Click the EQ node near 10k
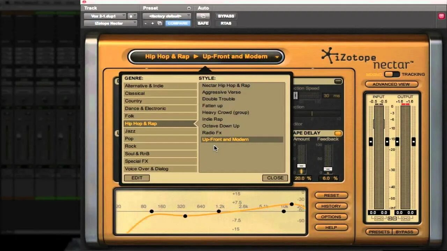The image size is (447, 251). [284, 211]
